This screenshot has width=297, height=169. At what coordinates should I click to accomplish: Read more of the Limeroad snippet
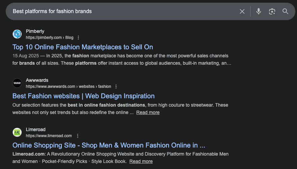pyautogui.click(x=141, y=161)
